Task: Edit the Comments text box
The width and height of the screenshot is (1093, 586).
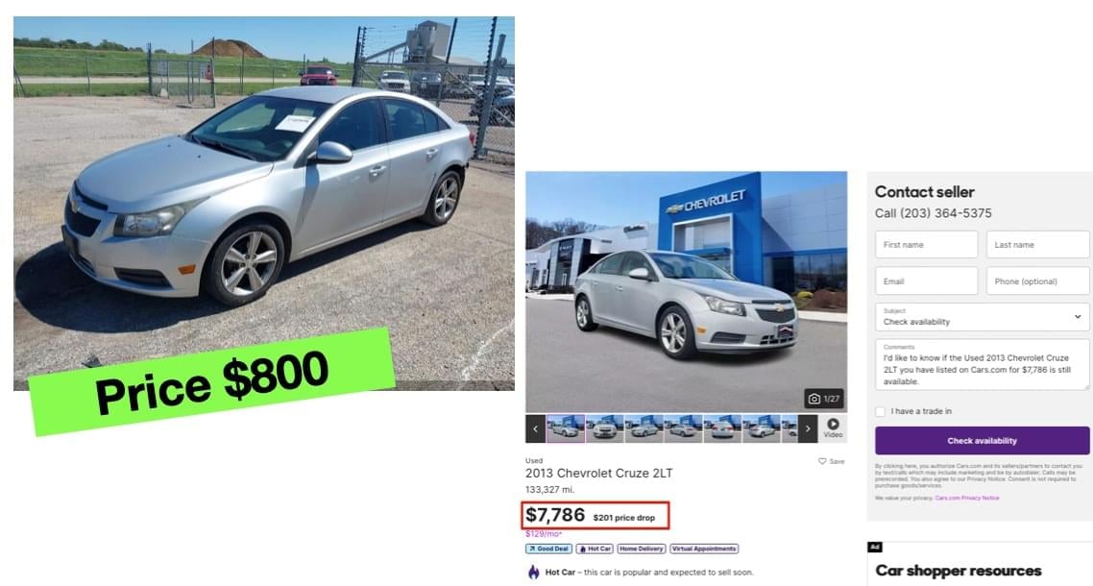Action: [983, 365]
